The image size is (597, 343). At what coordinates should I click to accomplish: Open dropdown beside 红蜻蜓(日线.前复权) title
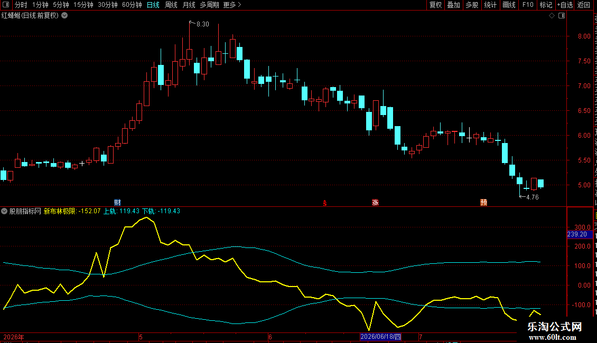point(65,16)
